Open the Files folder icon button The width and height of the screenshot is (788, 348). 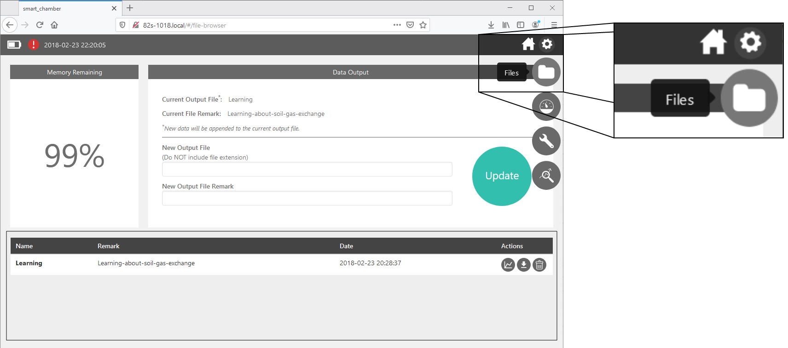(546, 72)
